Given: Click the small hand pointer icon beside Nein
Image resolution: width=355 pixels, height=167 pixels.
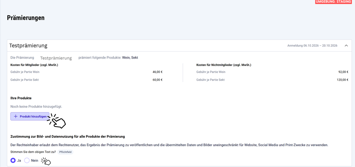Looking at the screenshot, I should pos(46,161).
